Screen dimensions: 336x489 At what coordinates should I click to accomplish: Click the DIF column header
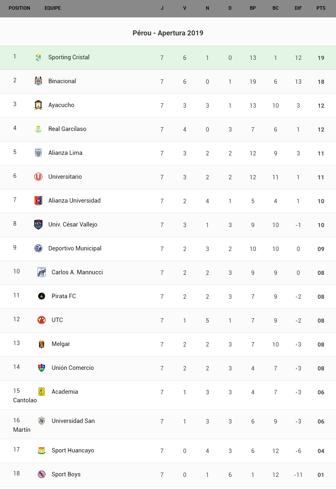[298, 8]
